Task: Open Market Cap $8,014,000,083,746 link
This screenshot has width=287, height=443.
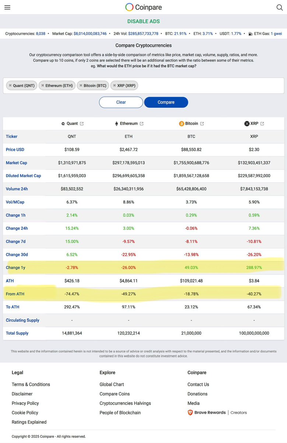Action: pyautogui.click(x=90, y=34)
